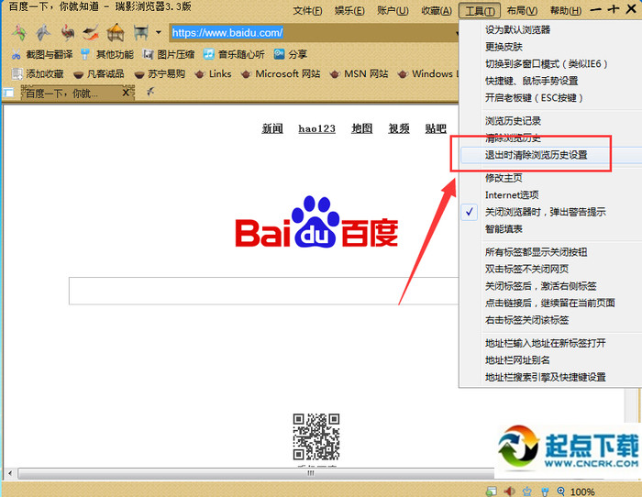This screenshot has width=642, height=497.
Task: Click the red speaker mute icon
Action: (x=509, y=491)
